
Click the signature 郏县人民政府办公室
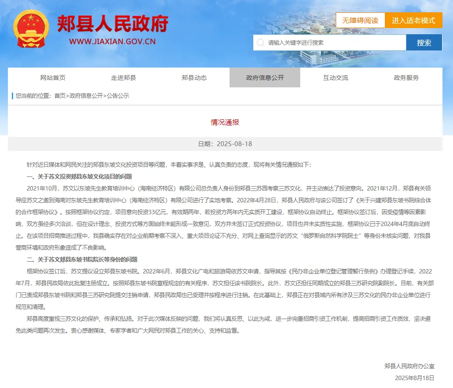pyautogui.click(x=410, y=366)
